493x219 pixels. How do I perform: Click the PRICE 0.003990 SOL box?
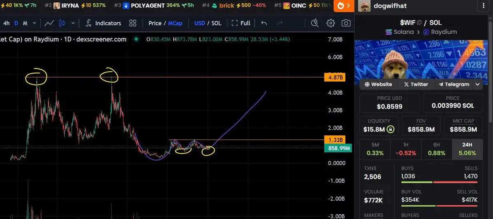(453, 103)
